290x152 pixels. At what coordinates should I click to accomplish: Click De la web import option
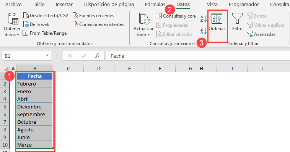point(36,24)
